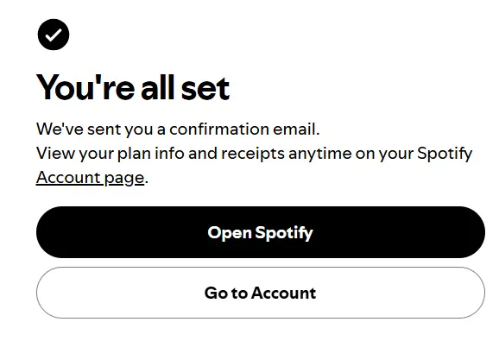Click the word "page" in the underlined link
499x341 pixels.
pyautogui.click(x=124, y=179)
